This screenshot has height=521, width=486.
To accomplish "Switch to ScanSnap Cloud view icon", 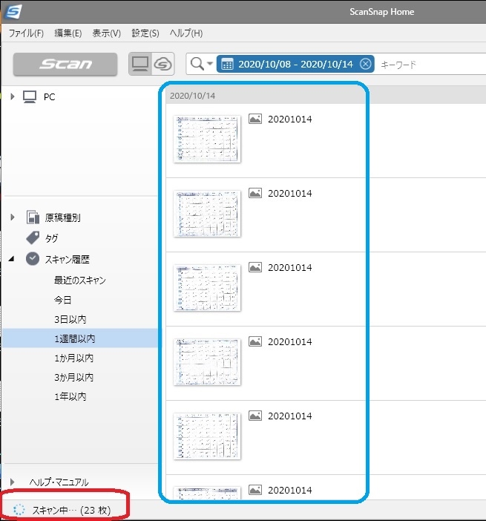I will [162, 64].
